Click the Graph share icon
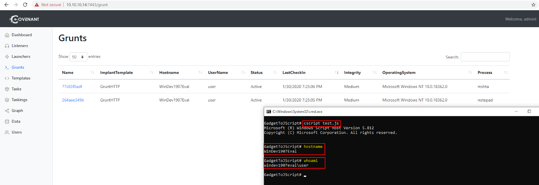The width and height of the screenshot is (539, 185). pyautogui.click(x=7, y=111)
